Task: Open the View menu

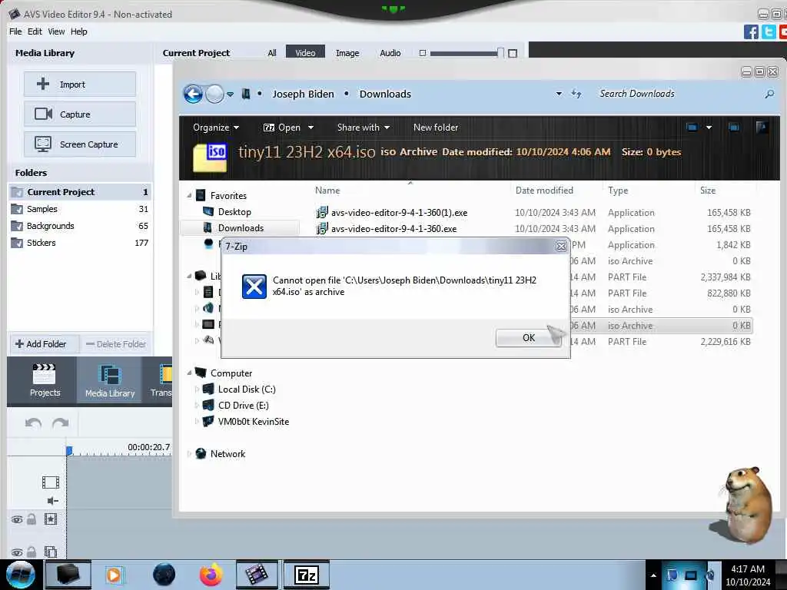Action: tap(56, 31)
